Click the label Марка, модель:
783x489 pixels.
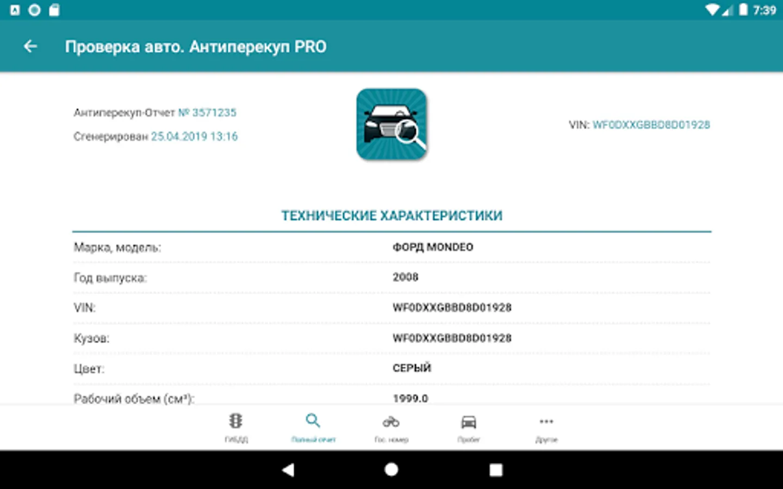pos(117,248)
